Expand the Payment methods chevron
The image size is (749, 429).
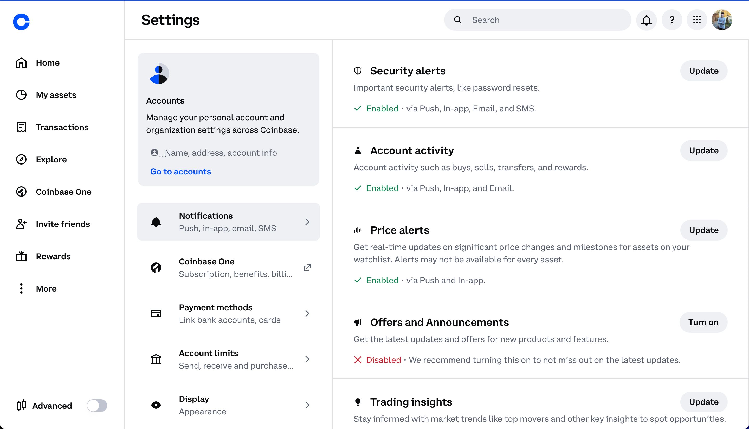click(x=307, y=313)
